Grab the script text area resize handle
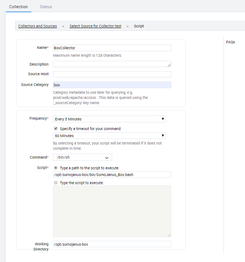The height and width of the screenshot is (262, 245). point(169,235)
